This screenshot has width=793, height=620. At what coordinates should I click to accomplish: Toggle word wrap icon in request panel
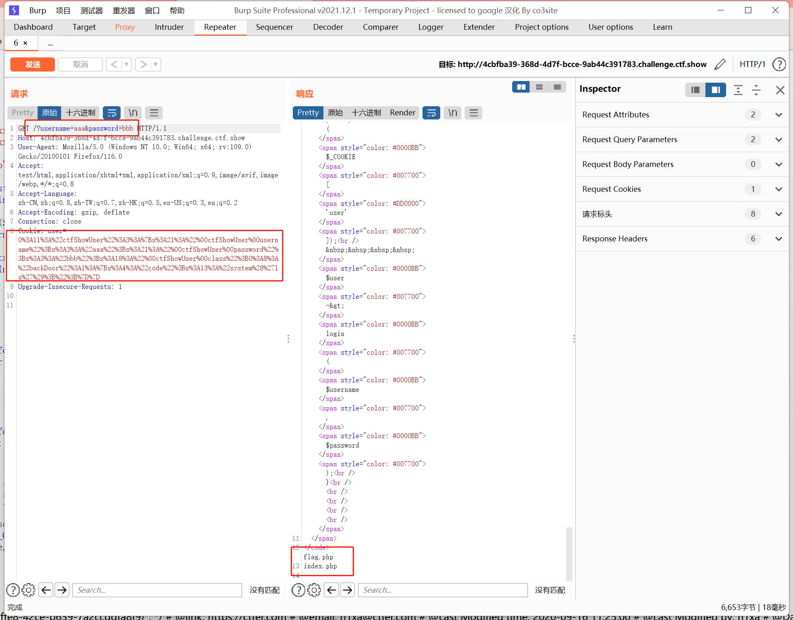(112, 113)
